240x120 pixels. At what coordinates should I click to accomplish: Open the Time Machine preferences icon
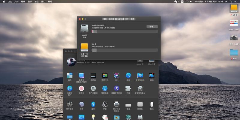tap(128, 117)
